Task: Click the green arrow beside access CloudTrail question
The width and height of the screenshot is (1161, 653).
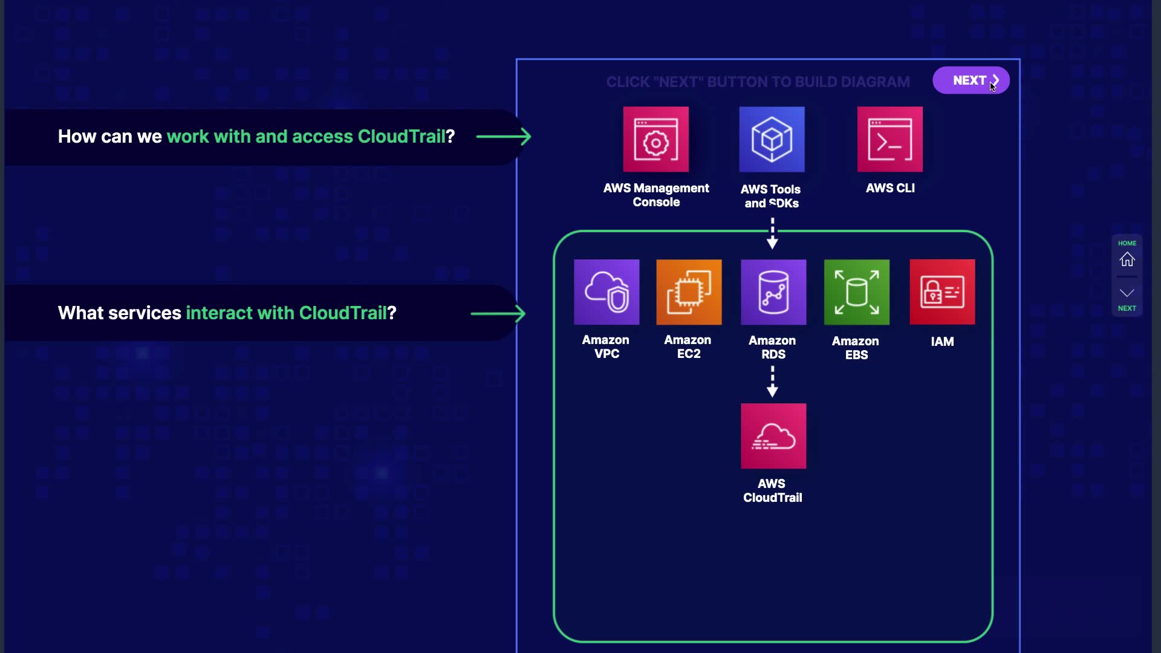Action: point(503,137)
